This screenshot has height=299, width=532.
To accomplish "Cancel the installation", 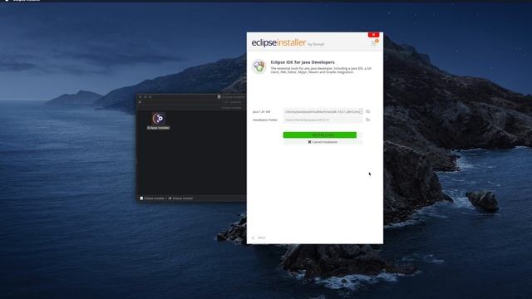I will 323,142.
